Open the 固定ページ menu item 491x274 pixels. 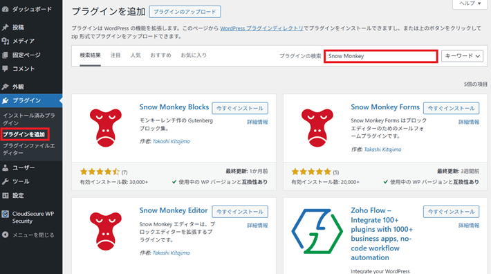26,55
